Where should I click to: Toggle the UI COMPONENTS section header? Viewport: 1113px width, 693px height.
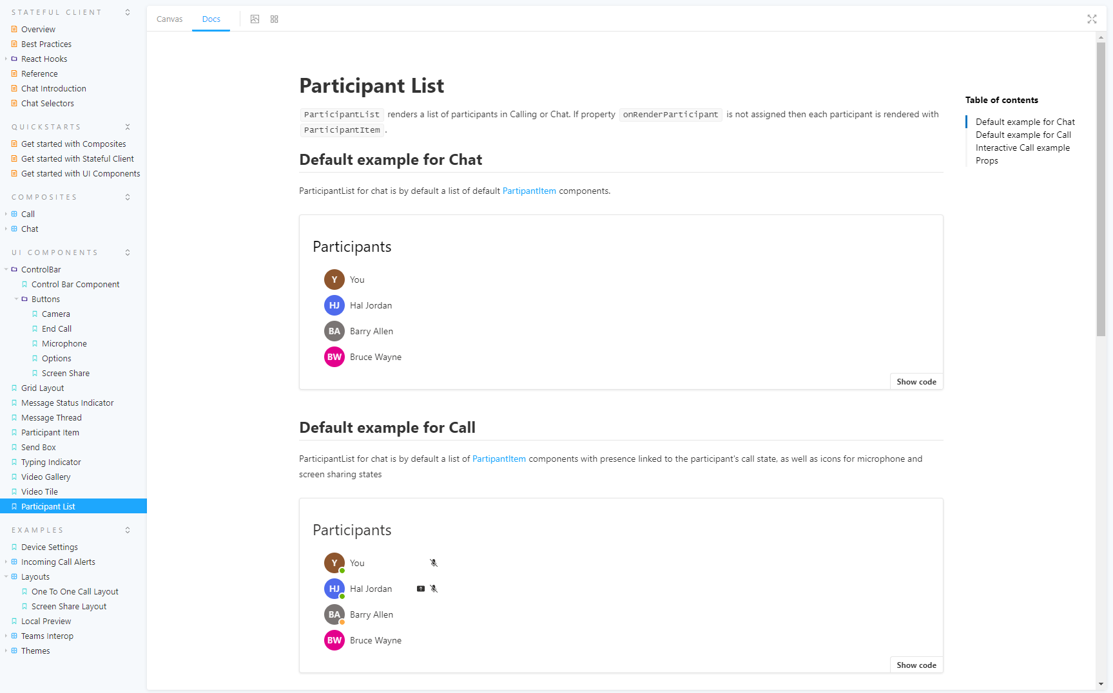(x=127, y=252)
